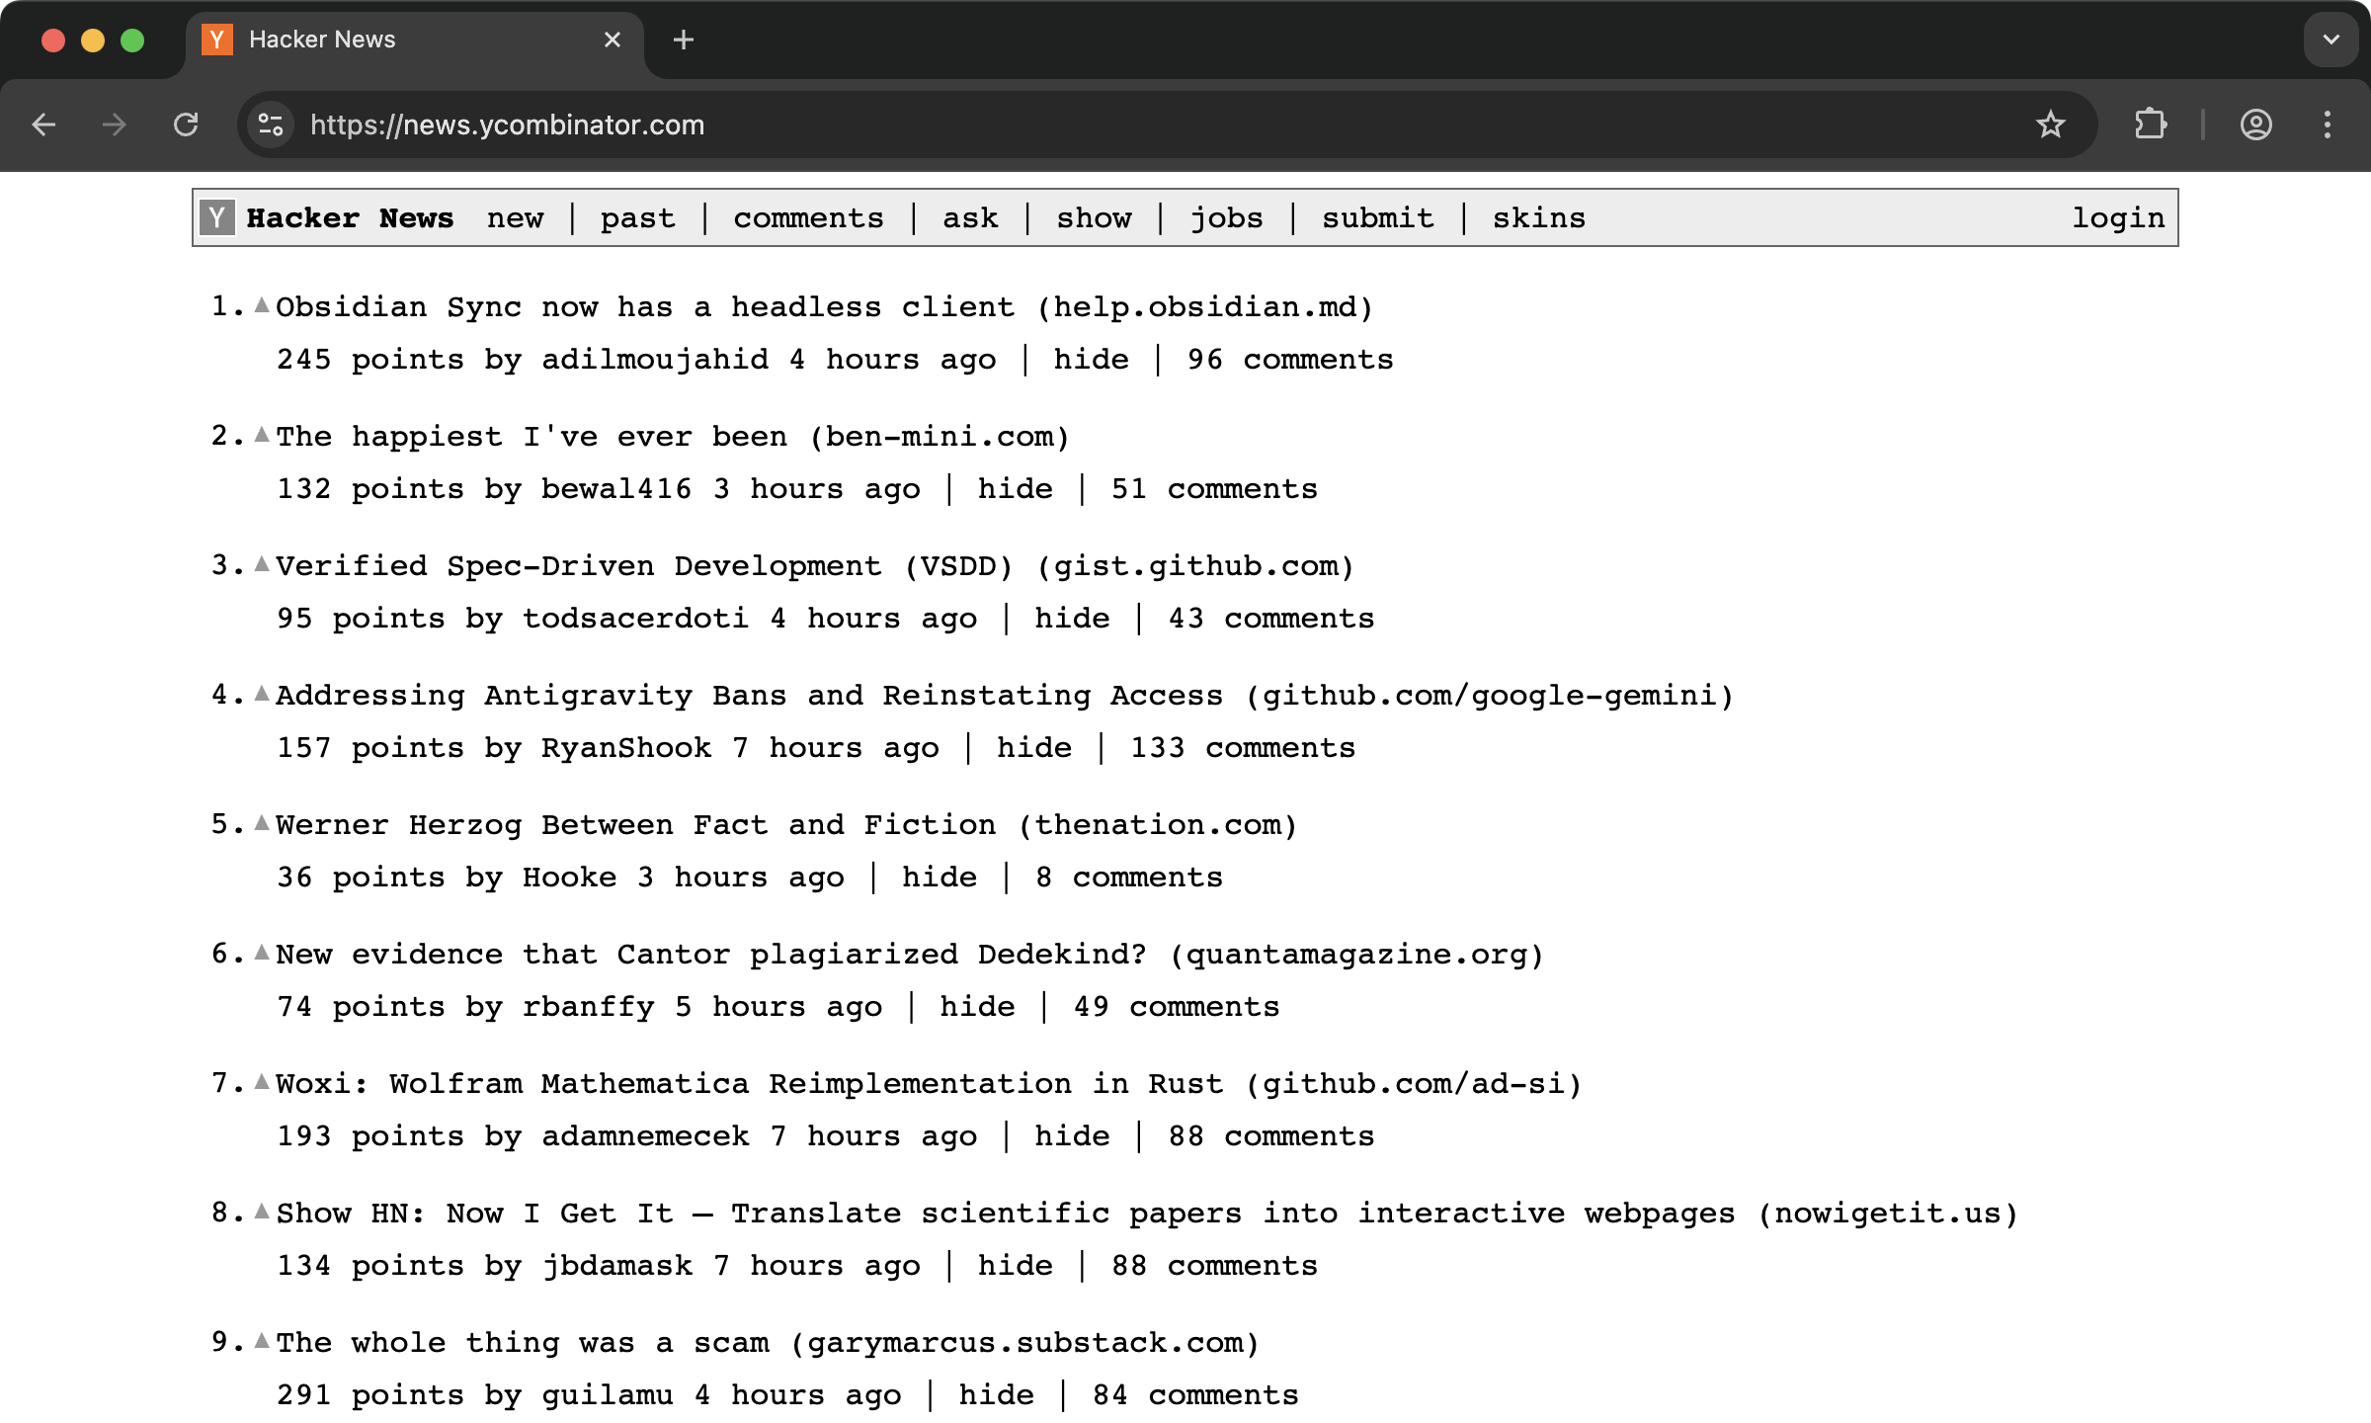The width and height of the screenshot is (2371, 1423).
Task: Open the 'jobs' navigation link
Action: click(x=1226, y=218)
